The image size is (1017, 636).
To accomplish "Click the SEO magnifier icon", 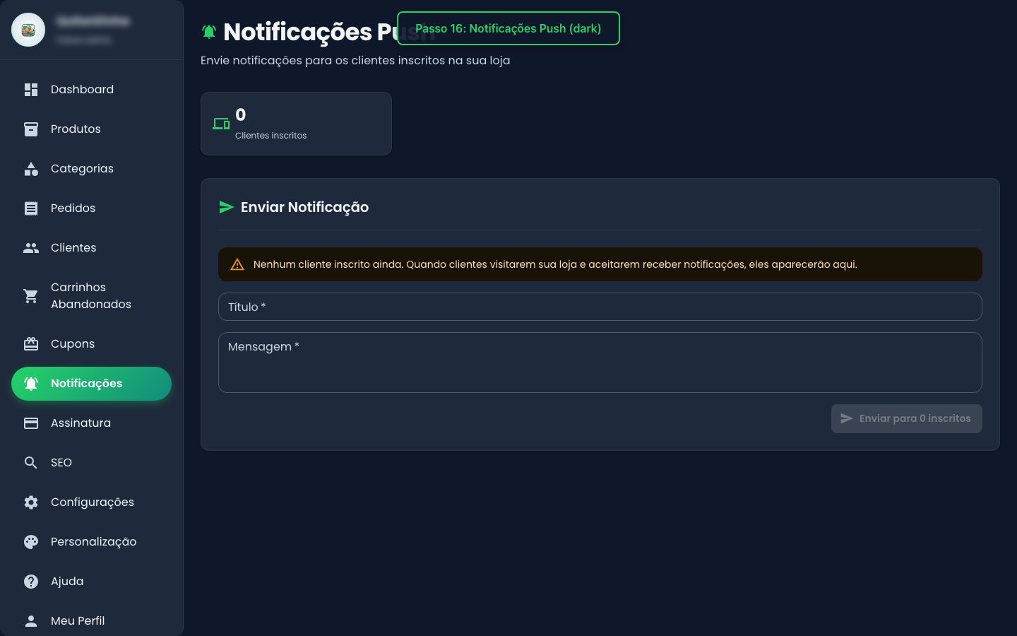I will click(x=31, y=462).
